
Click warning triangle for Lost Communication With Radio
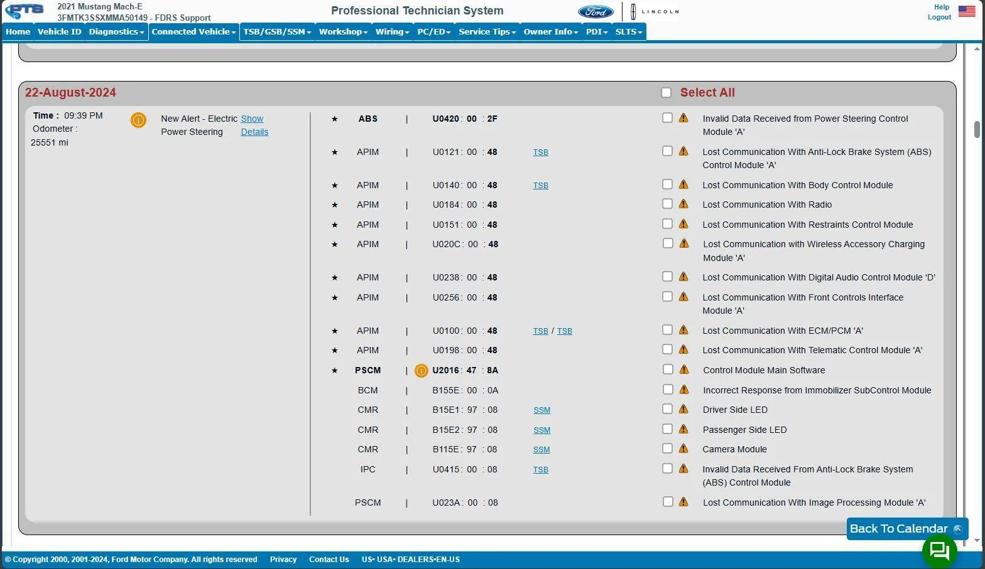click(x=683, y=204)
